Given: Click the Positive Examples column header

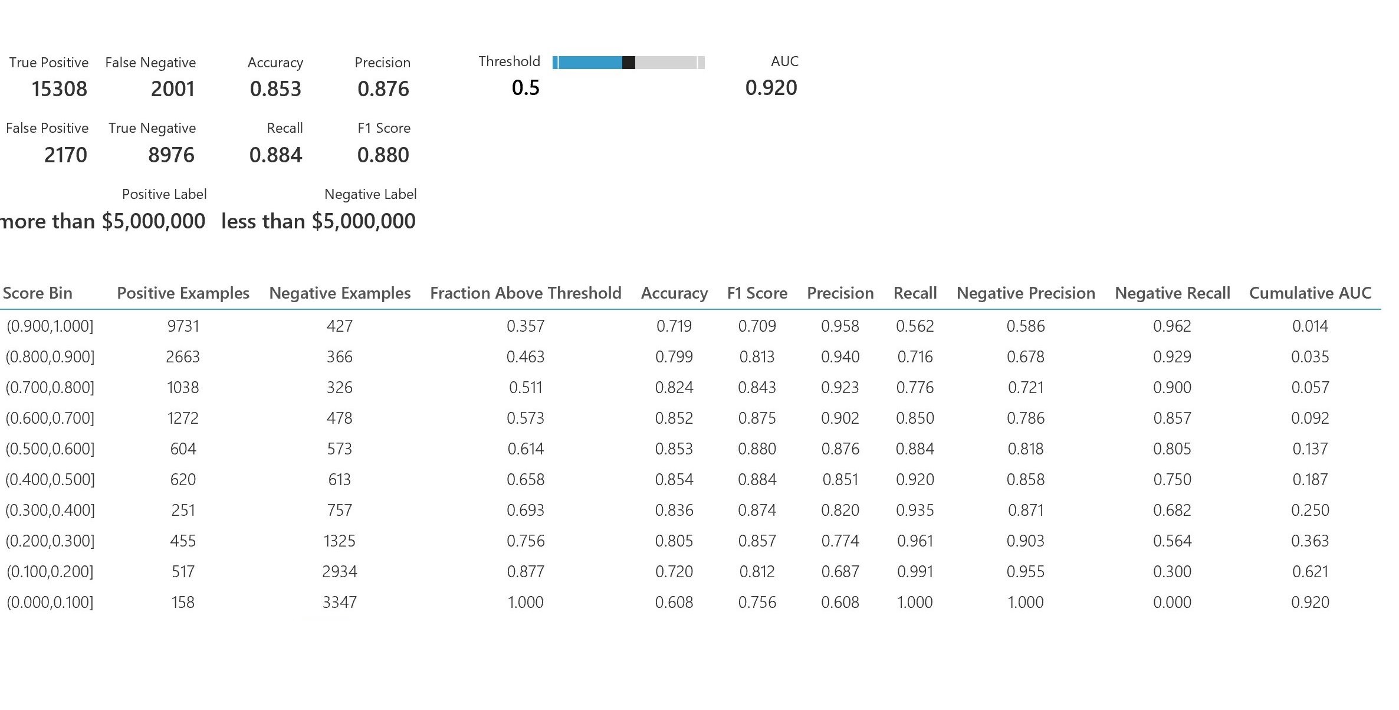Looking at the screenshot, I should [183, 293].
